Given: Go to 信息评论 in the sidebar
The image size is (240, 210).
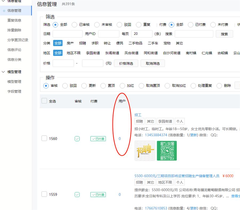Looking at the screenshot, I should click(14, 50).
